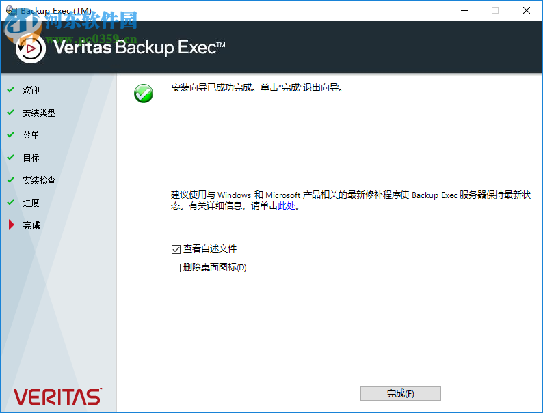Select the 目标 step in sidebar

pos(31,158)
